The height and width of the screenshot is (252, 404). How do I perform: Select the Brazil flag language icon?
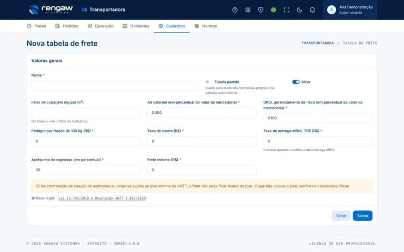point(274,10)
